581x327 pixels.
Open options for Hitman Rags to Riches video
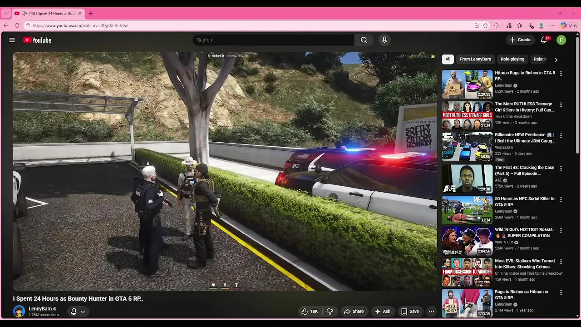pyautogui.click(x=561, y=74)
